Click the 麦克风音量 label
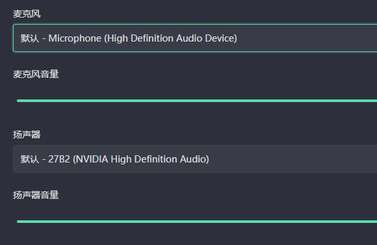The width and height of the screenshot is (377, 245). 36,74
